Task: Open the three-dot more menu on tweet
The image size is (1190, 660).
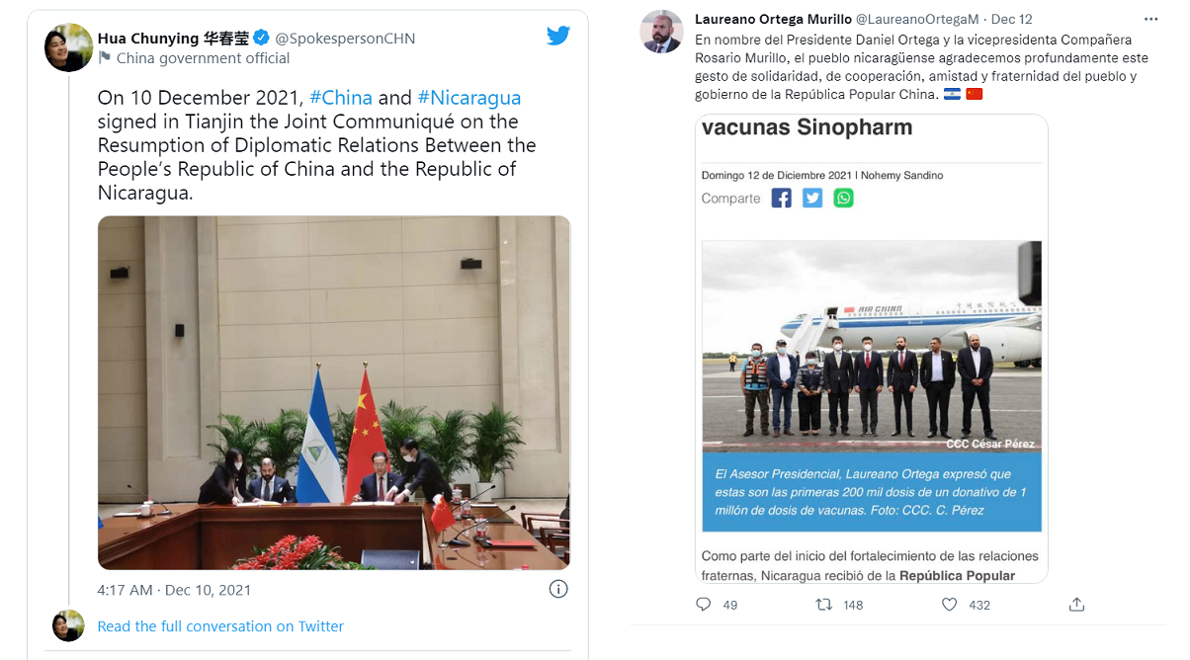Action: point(1150,20)
